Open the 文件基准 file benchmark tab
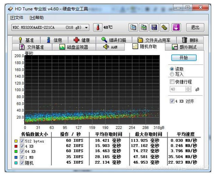Viewport: 214px width, 174px height. pyautogui.click(x=32, y=47)
